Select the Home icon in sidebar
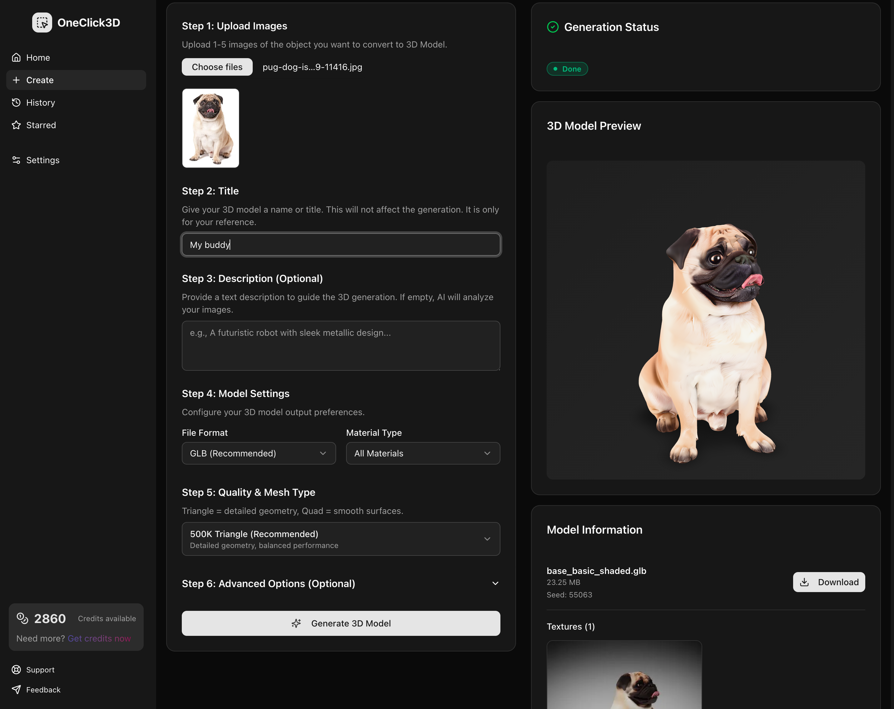 click(x=16, y=57)
